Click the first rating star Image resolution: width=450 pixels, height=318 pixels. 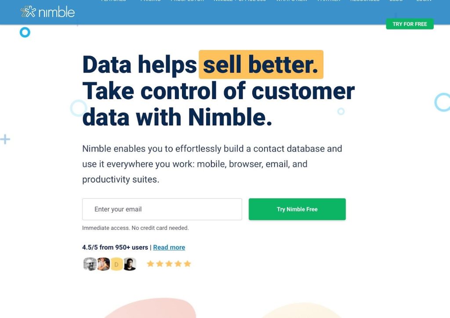pos(150,264)
